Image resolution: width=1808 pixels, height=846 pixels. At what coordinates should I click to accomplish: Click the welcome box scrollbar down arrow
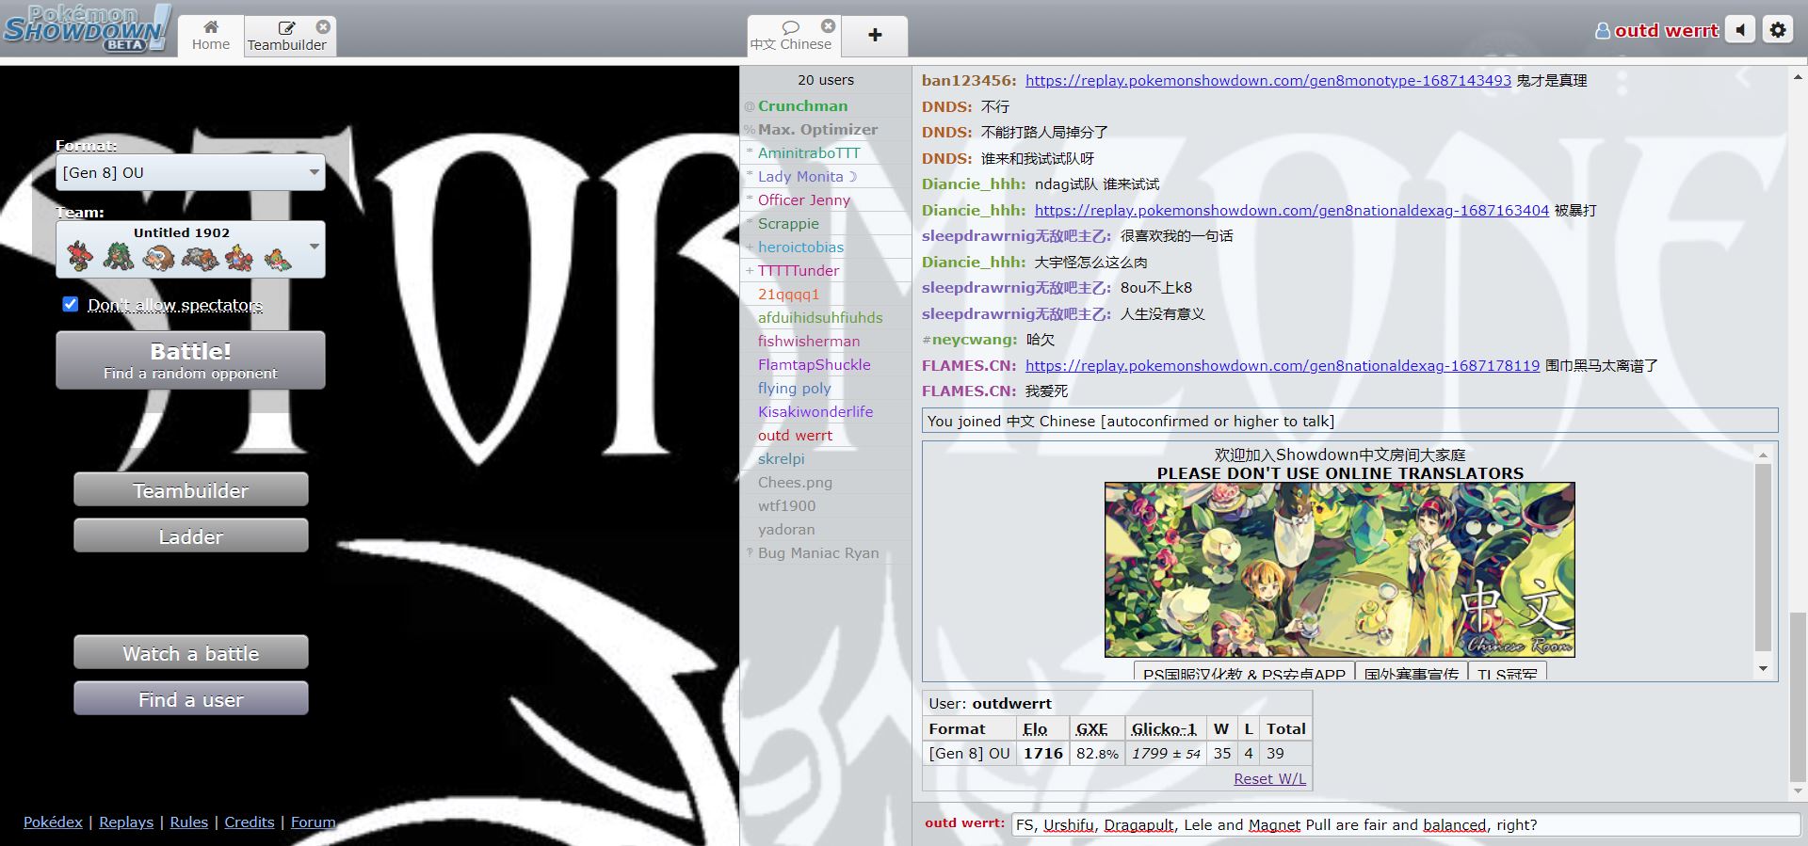[x=1764, y=668]
